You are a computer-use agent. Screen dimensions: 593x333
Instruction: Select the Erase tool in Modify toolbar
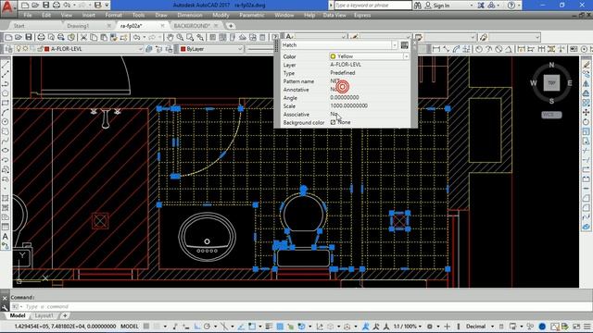pos(587,65)
